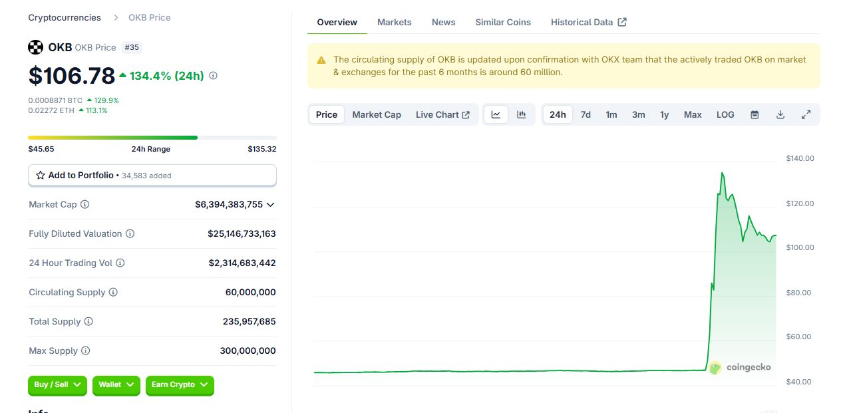Viewport: 851px width, 413px height.
Task: Click the $45.65 range low value
Action: (41, 149)
